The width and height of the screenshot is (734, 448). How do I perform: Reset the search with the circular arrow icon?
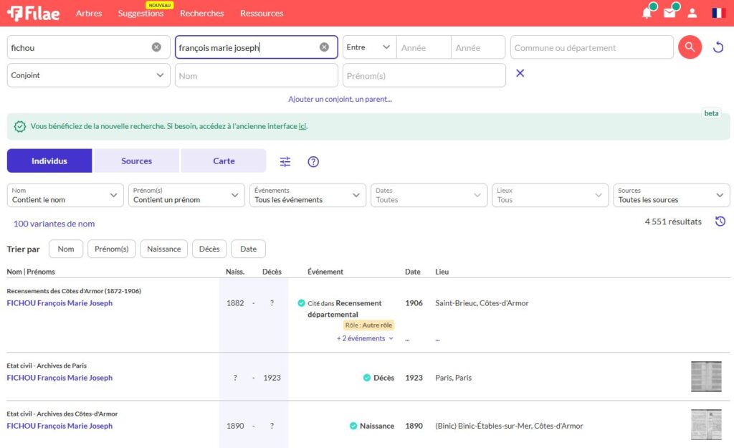pos(718,47)
